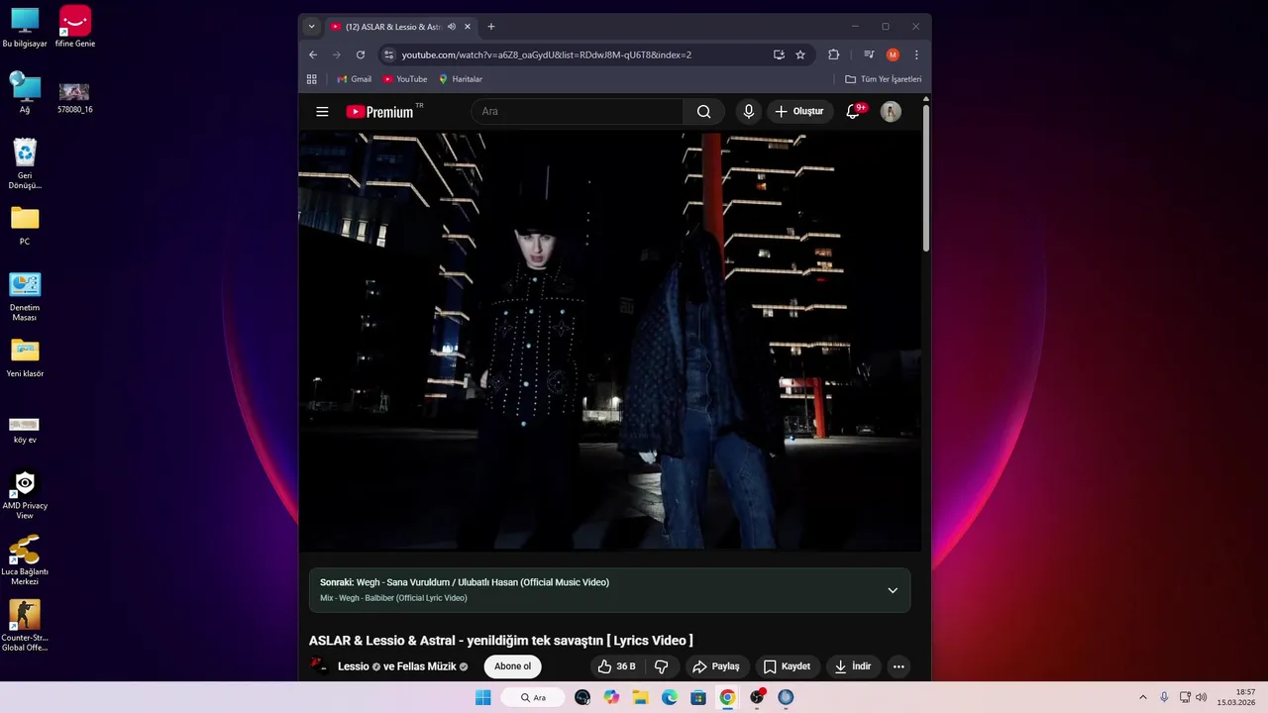Select the Geri Dönüşüm desktop icon
The width and height of the screenshot is (1268, 713).
click(25, 163)
